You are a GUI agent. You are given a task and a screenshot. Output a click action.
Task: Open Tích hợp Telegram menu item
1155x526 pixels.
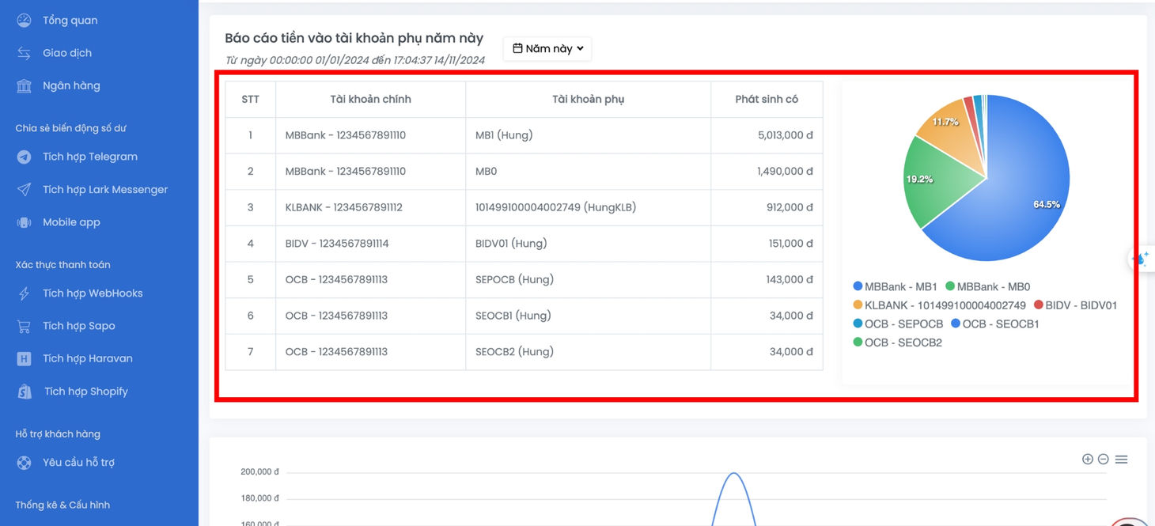pyautogui.click(x=90, y=157)
